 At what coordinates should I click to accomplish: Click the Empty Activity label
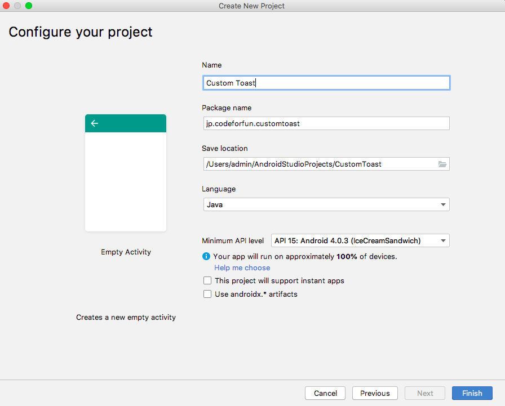(x=126, y=252)
